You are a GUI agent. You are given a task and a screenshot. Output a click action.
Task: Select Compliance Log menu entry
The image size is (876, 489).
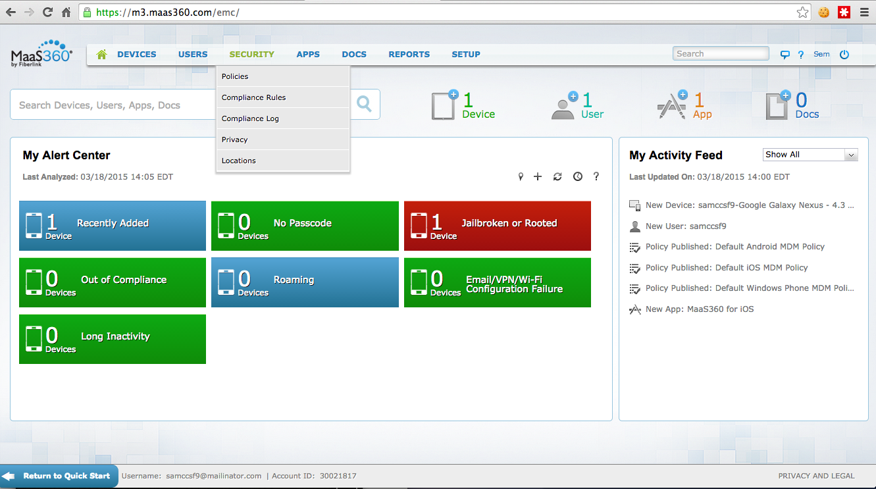pos(282,118)
